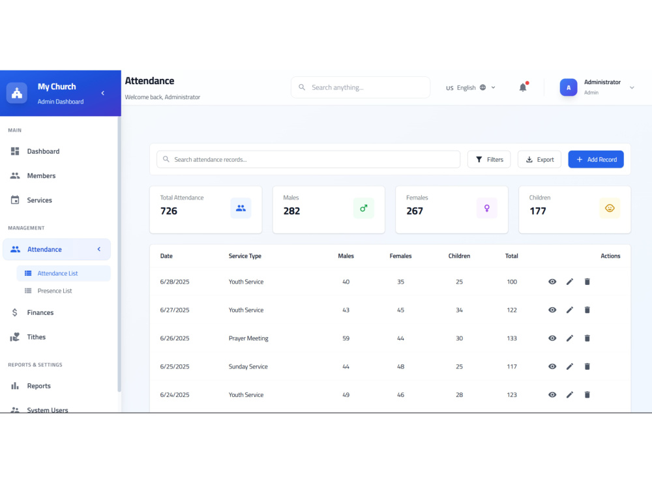Delete the 6/27/2025 record

click(x=587, y=310)
